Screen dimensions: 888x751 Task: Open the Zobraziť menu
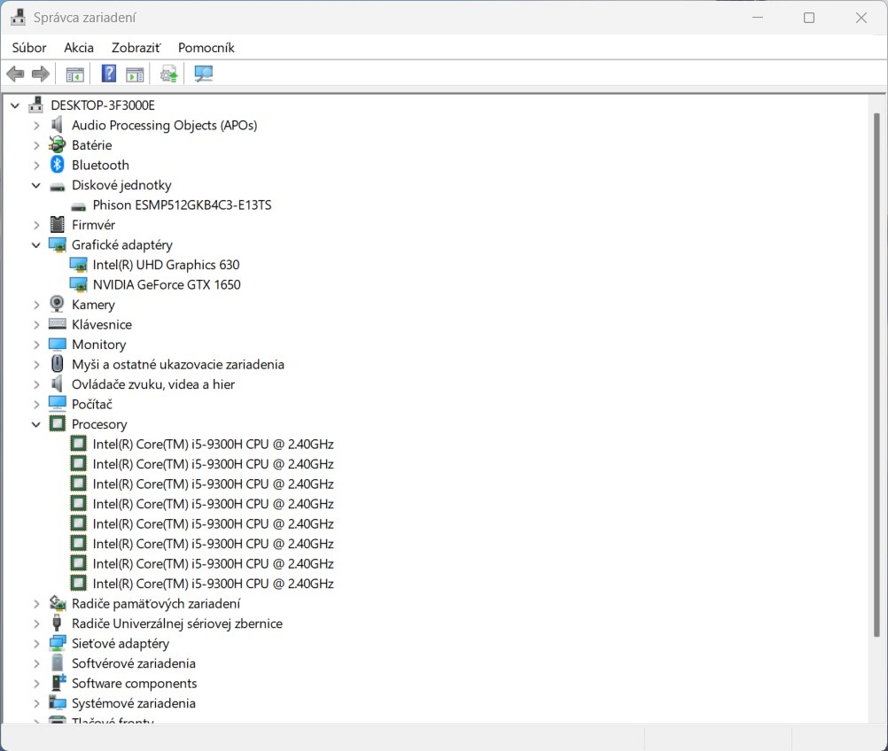tap(136, 48)
